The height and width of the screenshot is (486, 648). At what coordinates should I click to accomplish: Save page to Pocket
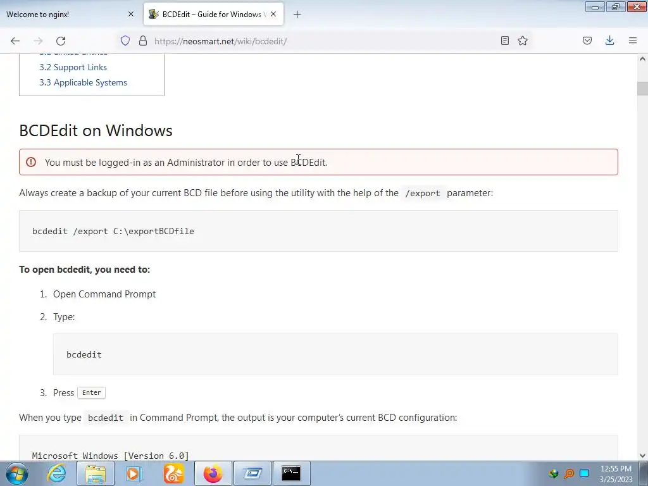[x=587, y=40]
